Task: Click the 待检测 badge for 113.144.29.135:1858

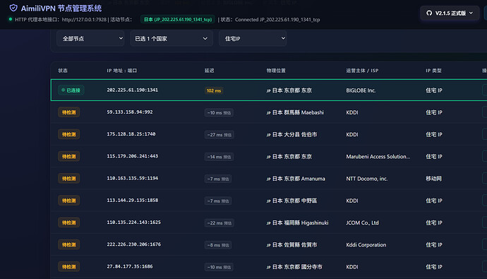Action: (68, 201)
